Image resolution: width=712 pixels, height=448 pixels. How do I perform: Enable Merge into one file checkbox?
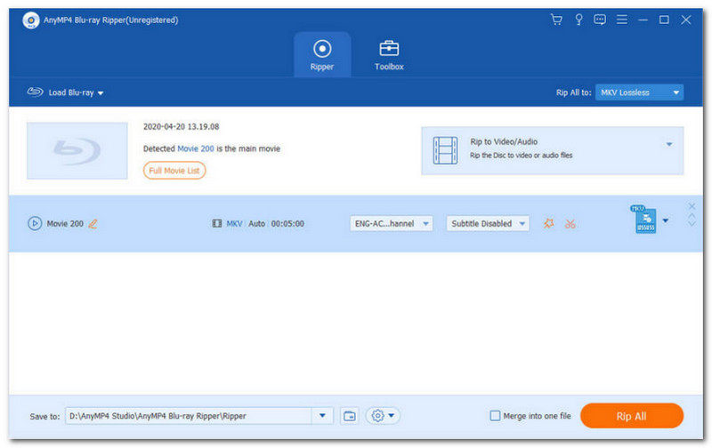pyautogui.click(x=496, y=416)
